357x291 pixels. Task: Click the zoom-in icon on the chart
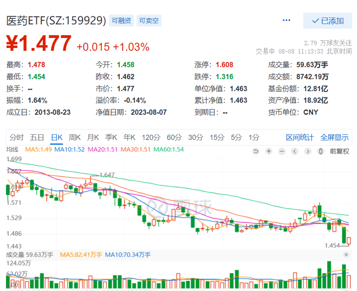coord(269,151)
